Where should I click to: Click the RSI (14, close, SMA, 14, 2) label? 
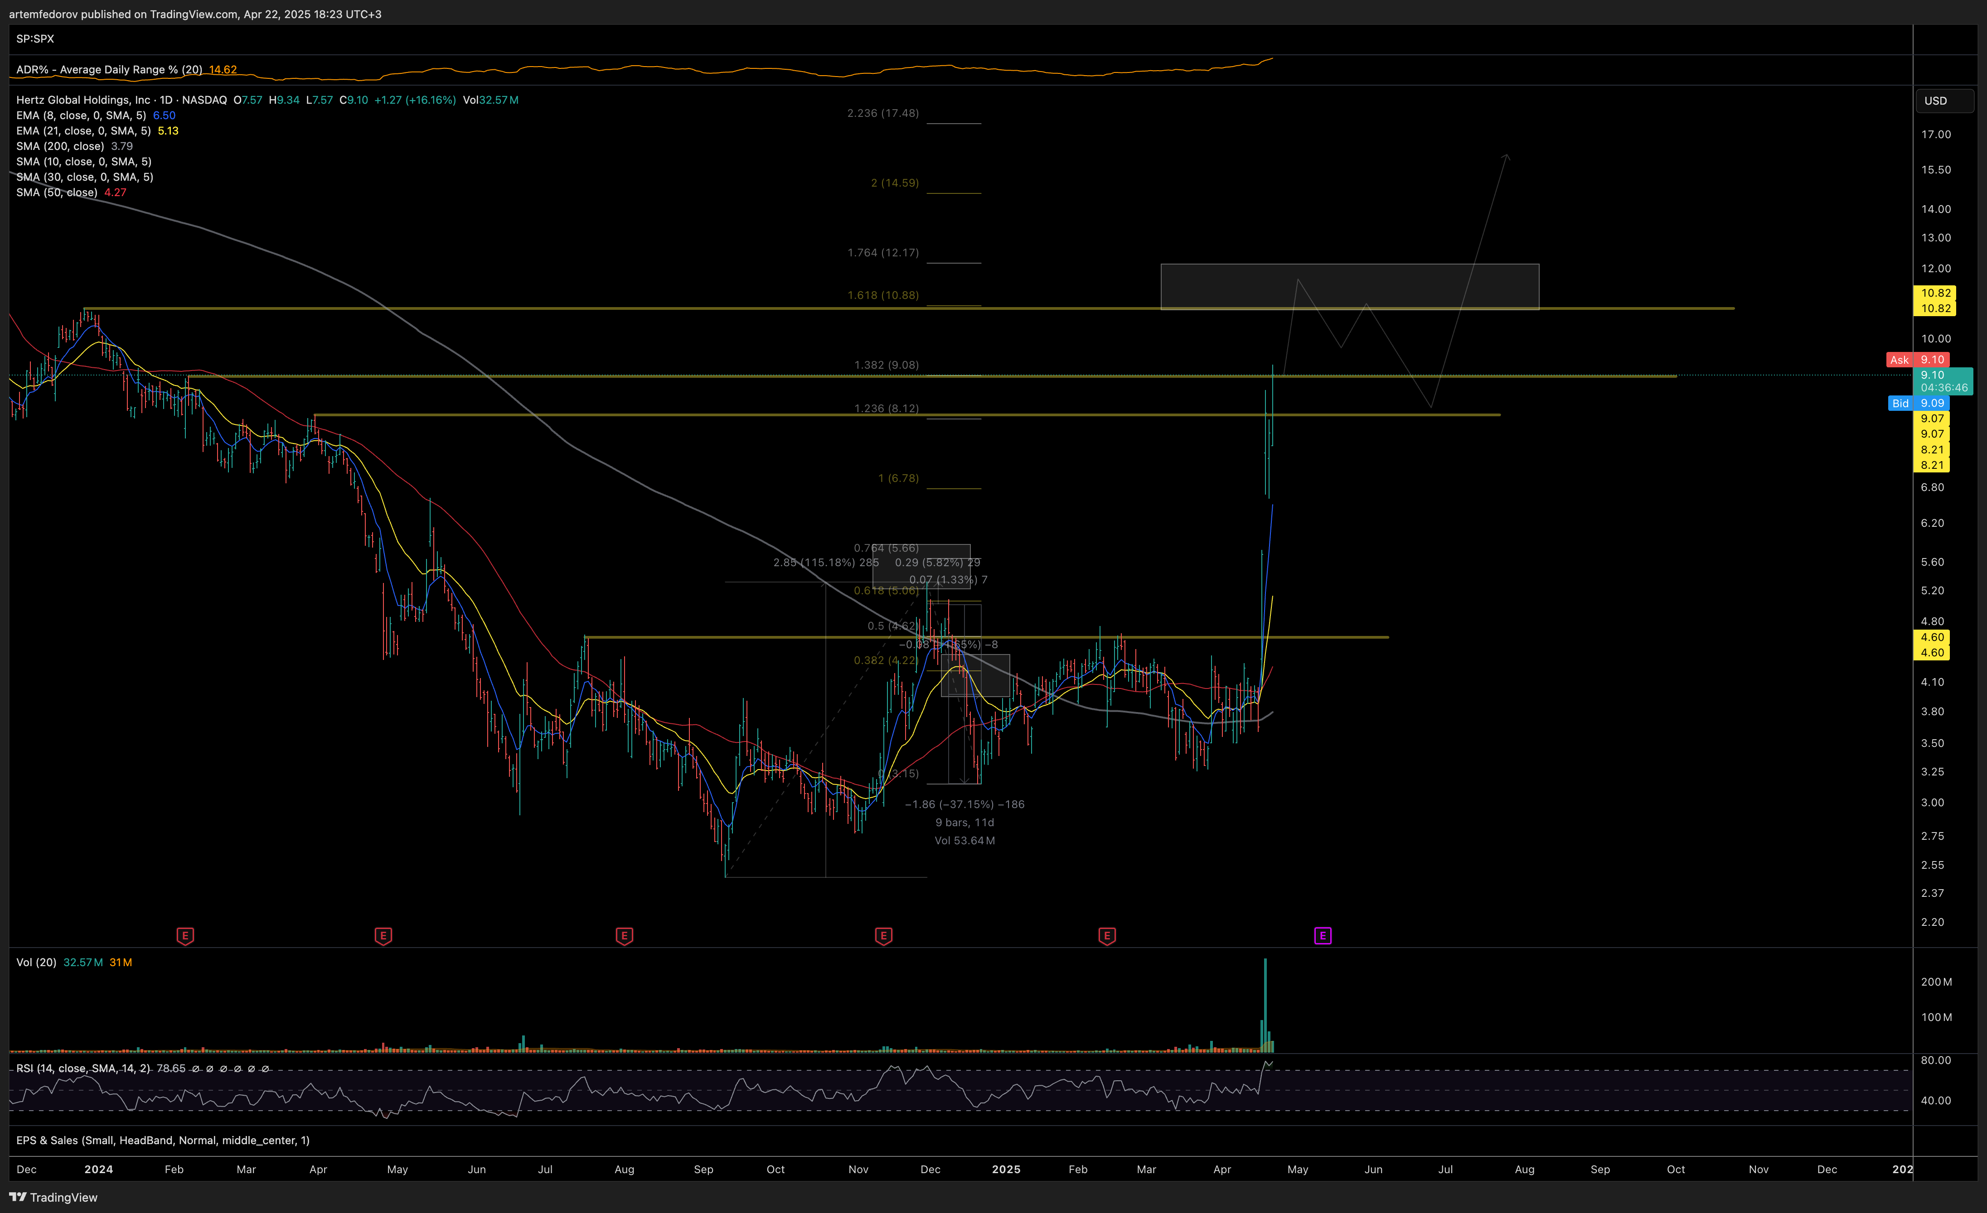pos(83,1068)
